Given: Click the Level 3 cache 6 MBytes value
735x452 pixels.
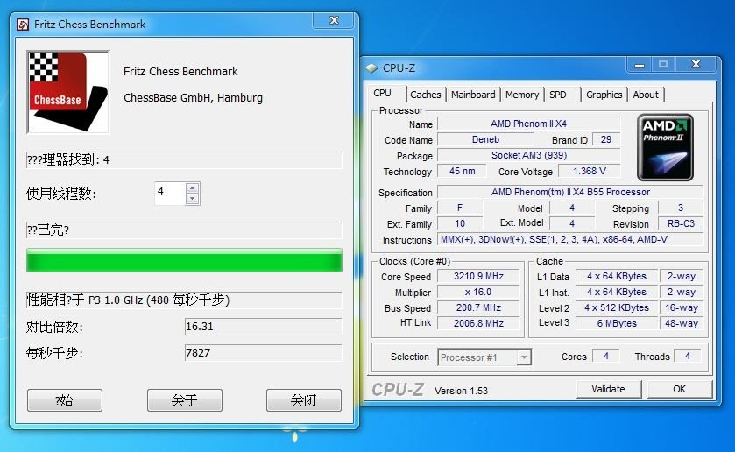Looking at the screenshot, I should pyautogui.click(x=617, y=323).
